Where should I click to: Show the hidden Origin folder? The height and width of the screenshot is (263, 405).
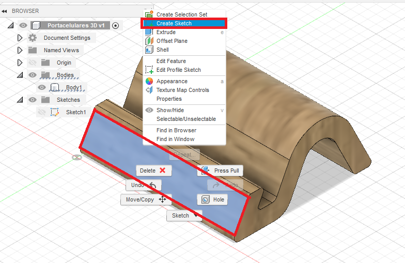point(32,63)
